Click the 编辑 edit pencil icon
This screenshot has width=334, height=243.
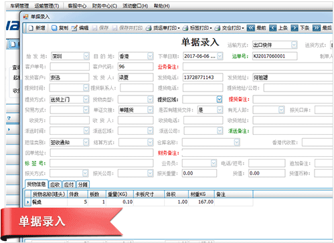click(74, 28)
